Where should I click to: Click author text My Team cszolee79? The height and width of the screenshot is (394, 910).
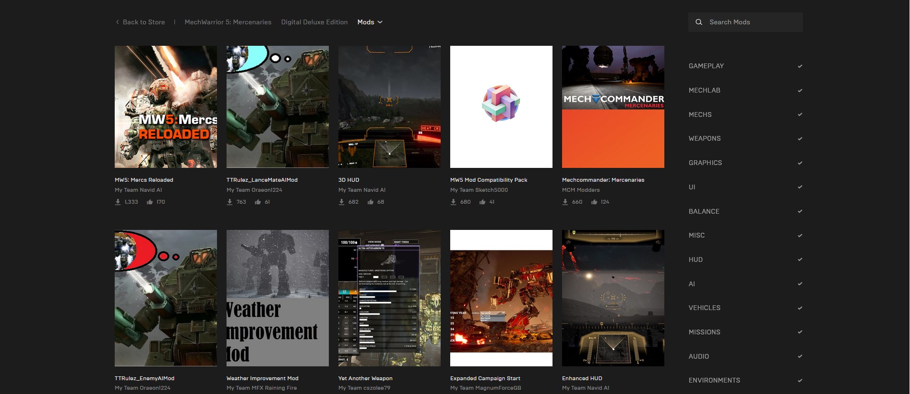(364, 388)
